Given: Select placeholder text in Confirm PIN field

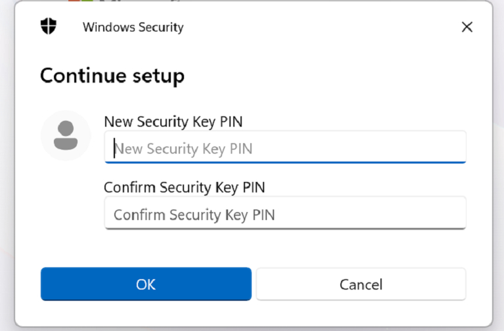Looking at the screenshot, I should point(194,215).
